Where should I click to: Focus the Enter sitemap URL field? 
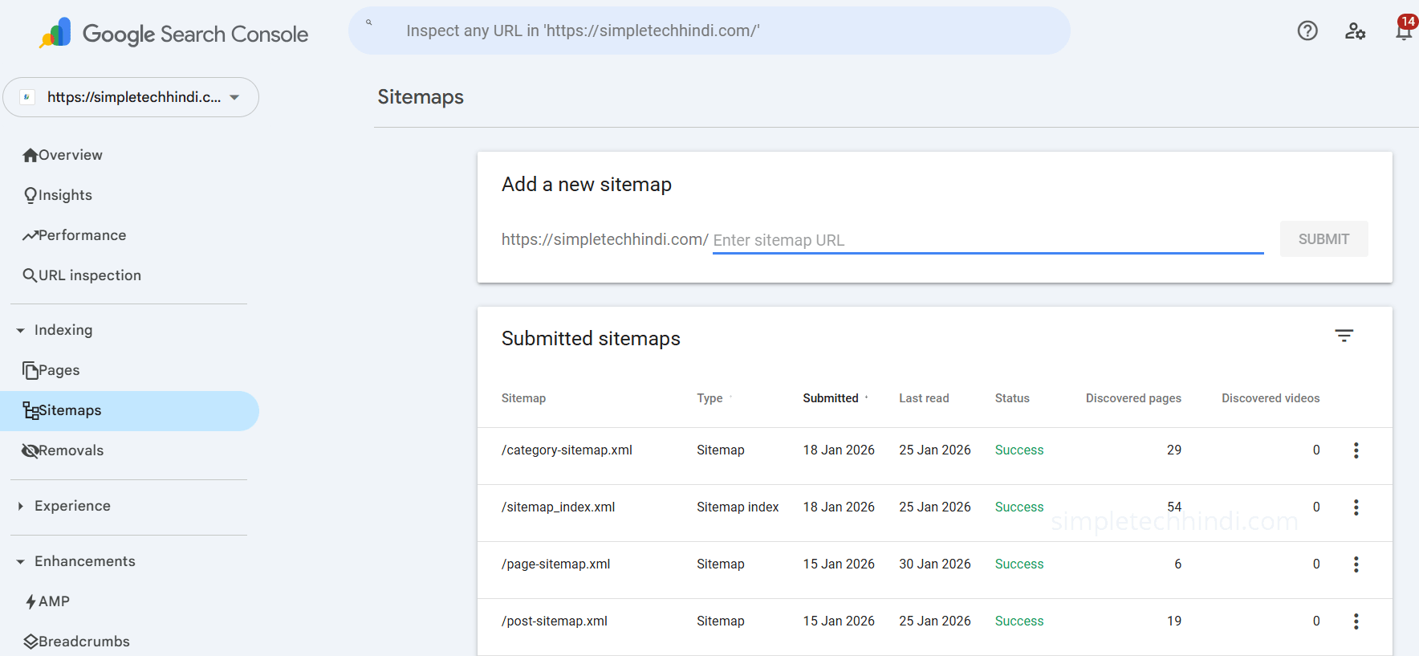click(988, 240)
